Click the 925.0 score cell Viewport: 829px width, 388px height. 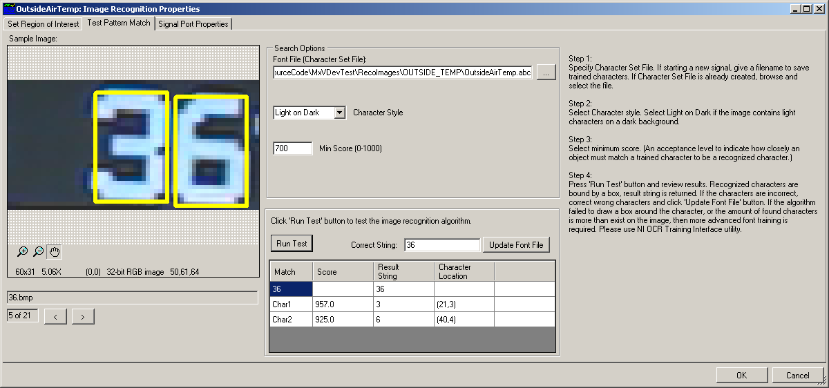343,320
